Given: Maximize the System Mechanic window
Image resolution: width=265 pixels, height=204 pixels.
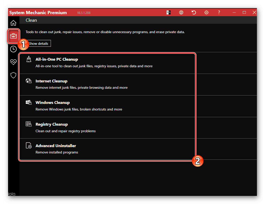Looking at the screenshot, I should [244, 12].
